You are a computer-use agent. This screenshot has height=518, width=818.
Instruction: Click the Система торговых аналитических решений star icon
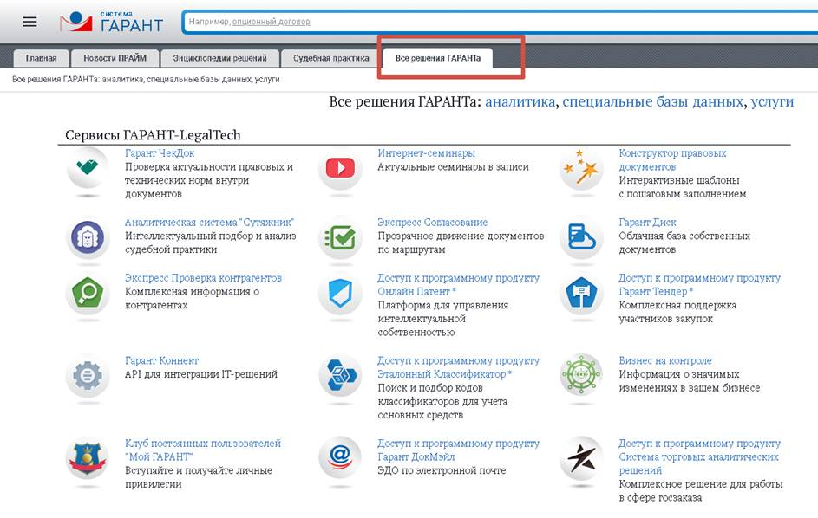tap(581, 457)
